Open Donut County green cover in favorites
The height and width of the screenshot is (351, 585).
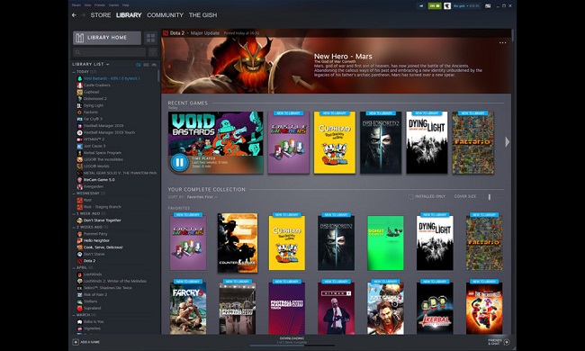[x=385, y=243]
